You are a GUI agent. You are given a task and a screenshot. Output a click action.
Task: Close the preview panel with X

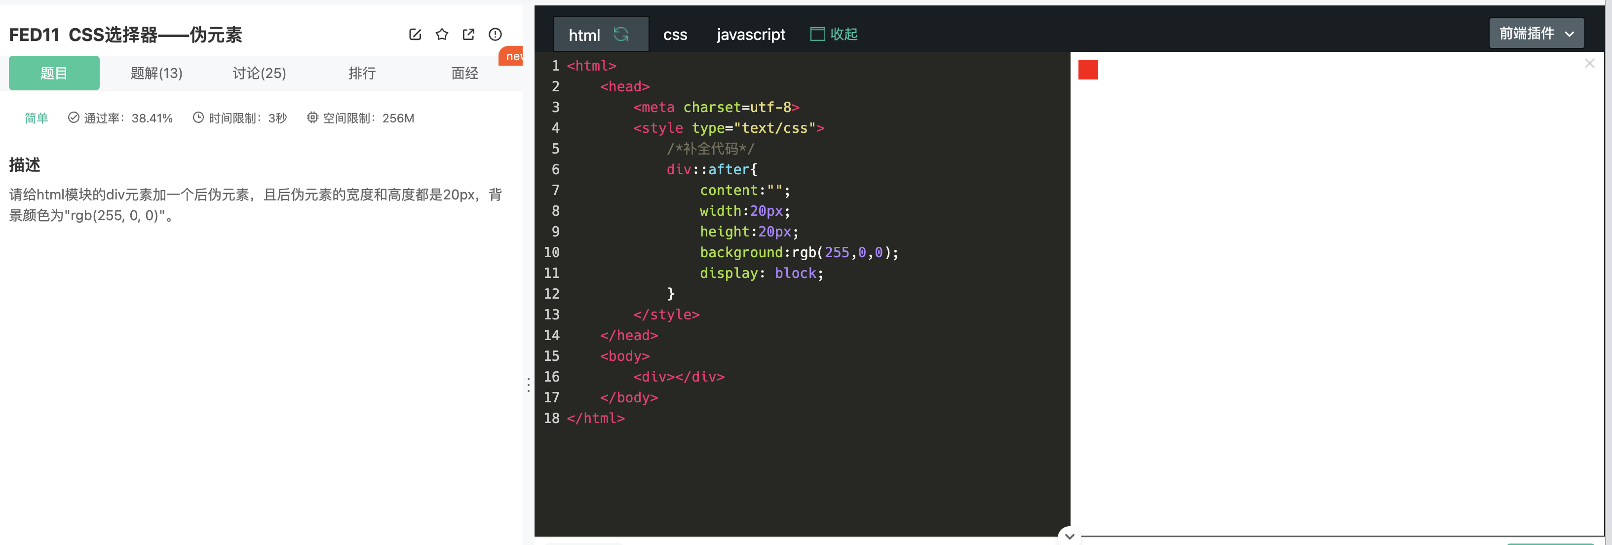(x=1589, y=63)
